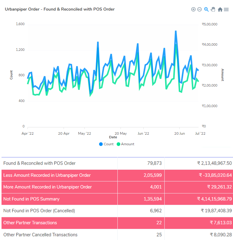Toggle the Count series in legend
Viewport: 233px width, 240px height.
click(106, 144)
